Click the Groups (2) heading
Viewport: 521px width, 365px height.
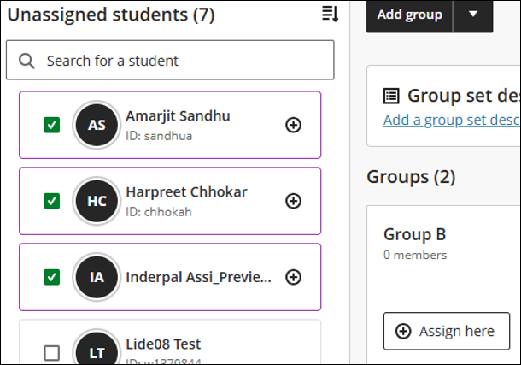[411, 176]
